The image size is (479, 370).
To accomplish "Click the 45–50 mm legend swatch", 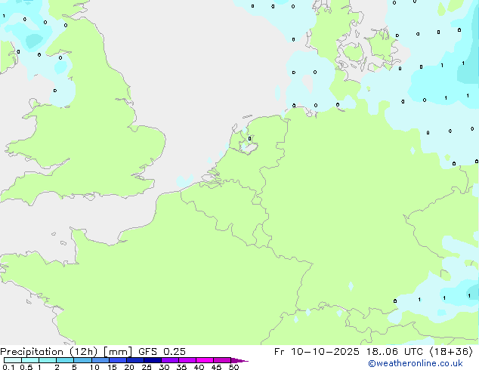I will coord(222,360).
